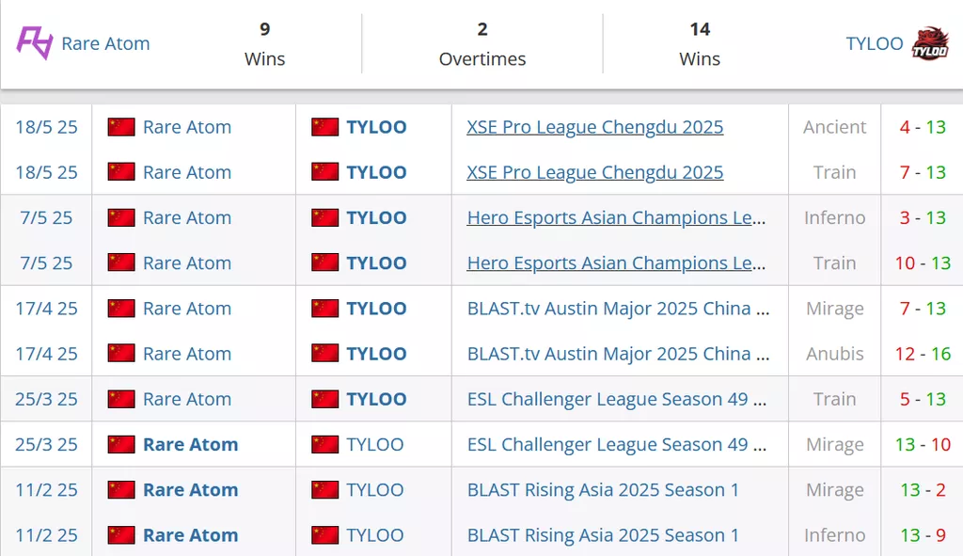Open BLAST.tv Austin Major 2025 for the Anubis match
The width and height of the screenshot is (963, 556).
(618, 354)
